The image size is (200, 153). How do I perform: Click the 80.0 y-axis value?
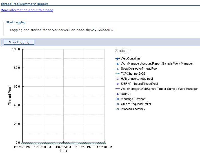(x=17, y=68)
